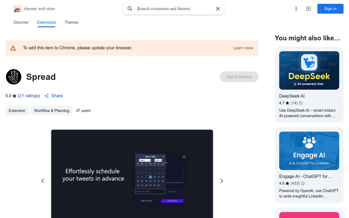Show the next screenshot with right arrow
This screenshot has width=349, height=218.
(x=222, y=181)
